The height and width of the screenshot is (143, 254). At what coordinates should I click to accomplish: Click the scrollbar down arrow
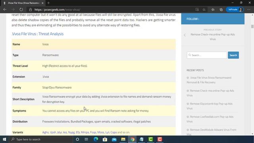[252, 134]
